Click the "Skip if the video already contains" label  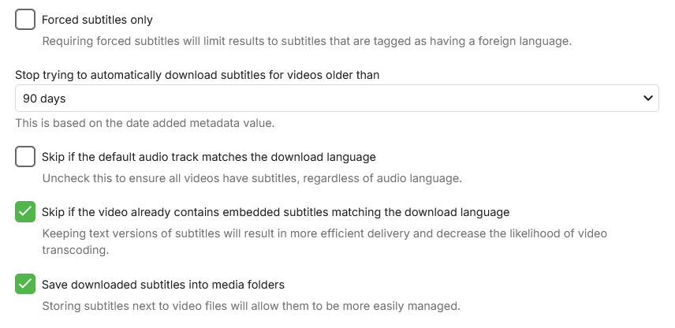pyautogui.click(x=276, y=212)
